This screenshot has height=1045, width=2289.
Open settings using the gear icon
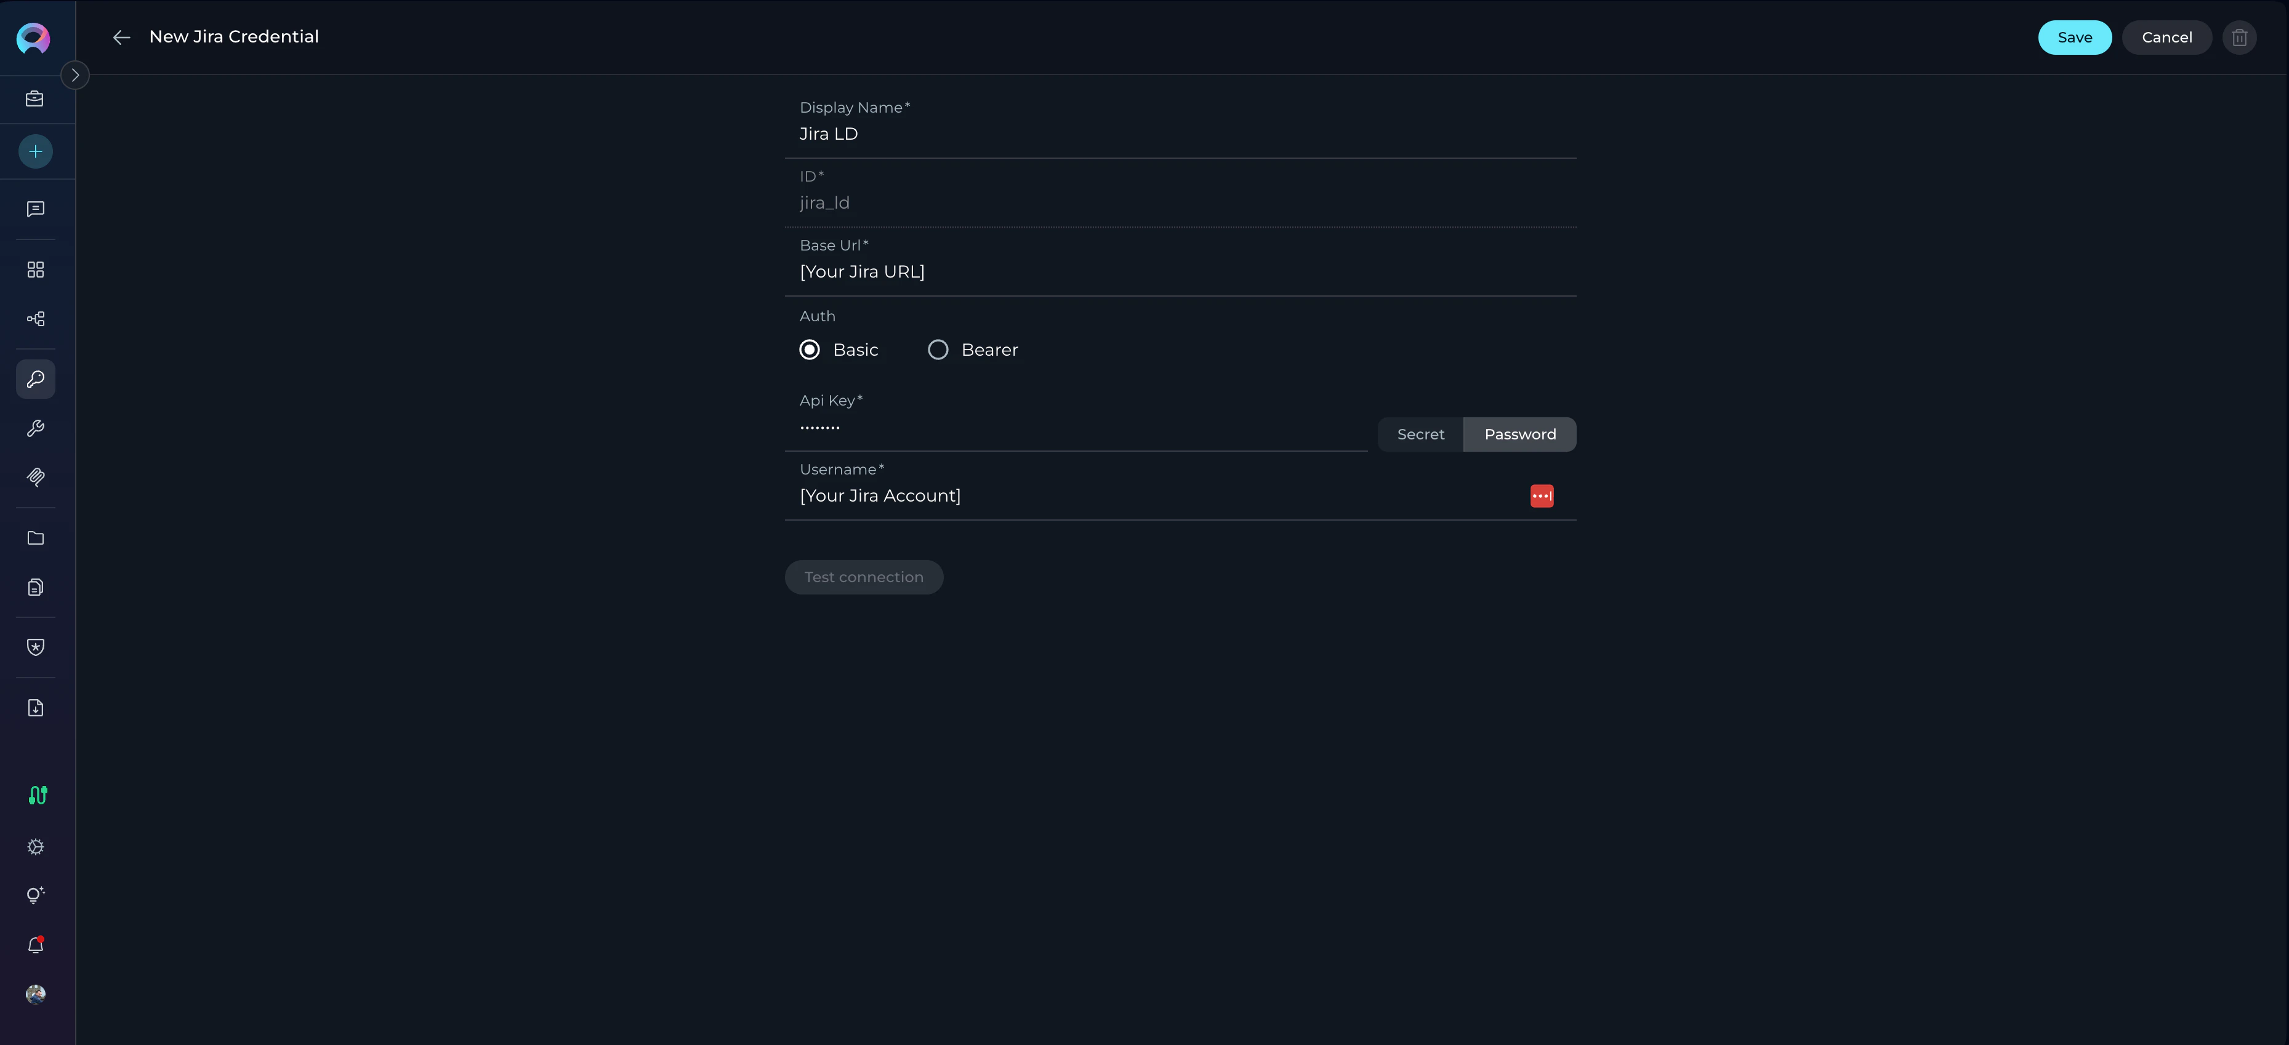(36, 846)
